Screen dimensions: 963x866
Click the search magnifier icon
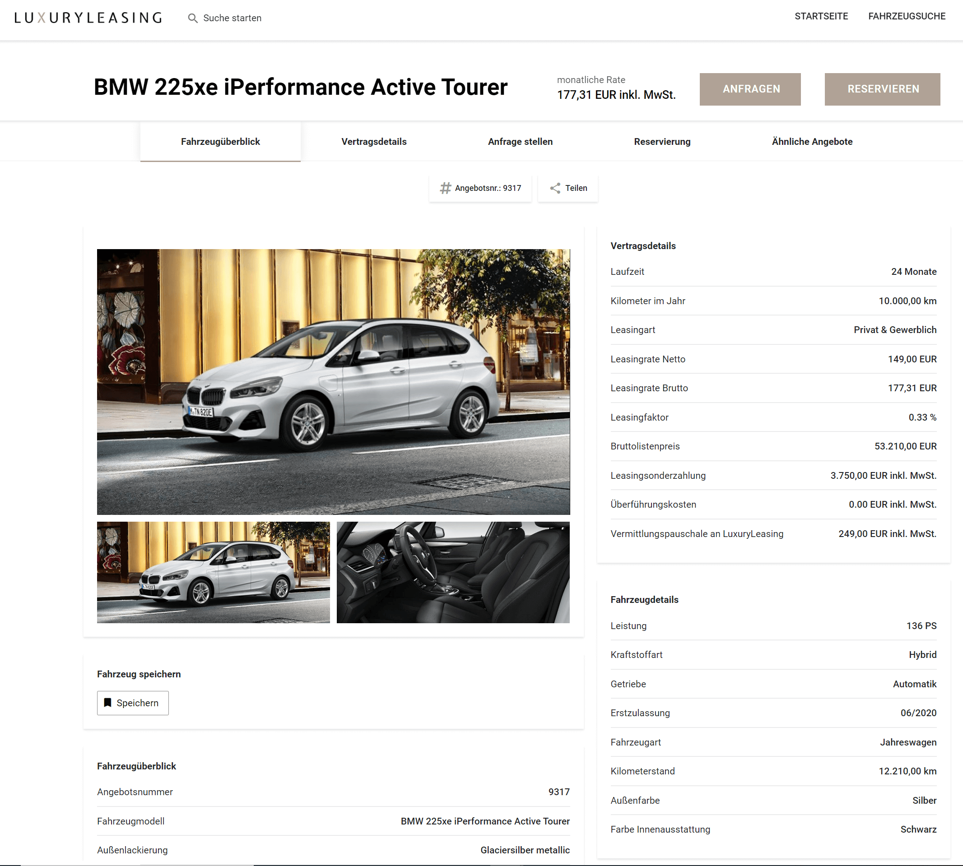click(192, 18)
